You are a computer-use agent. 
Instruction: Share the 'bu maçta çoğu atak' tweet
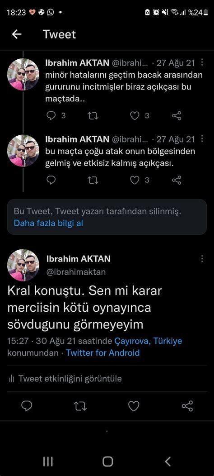[x=177, y=180]
